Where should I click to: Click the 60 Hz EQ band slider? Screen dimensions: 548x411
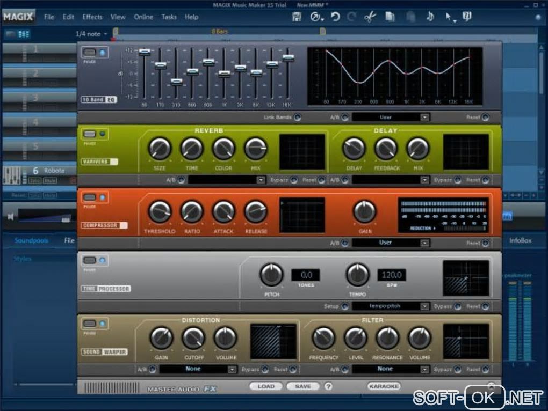145,52
